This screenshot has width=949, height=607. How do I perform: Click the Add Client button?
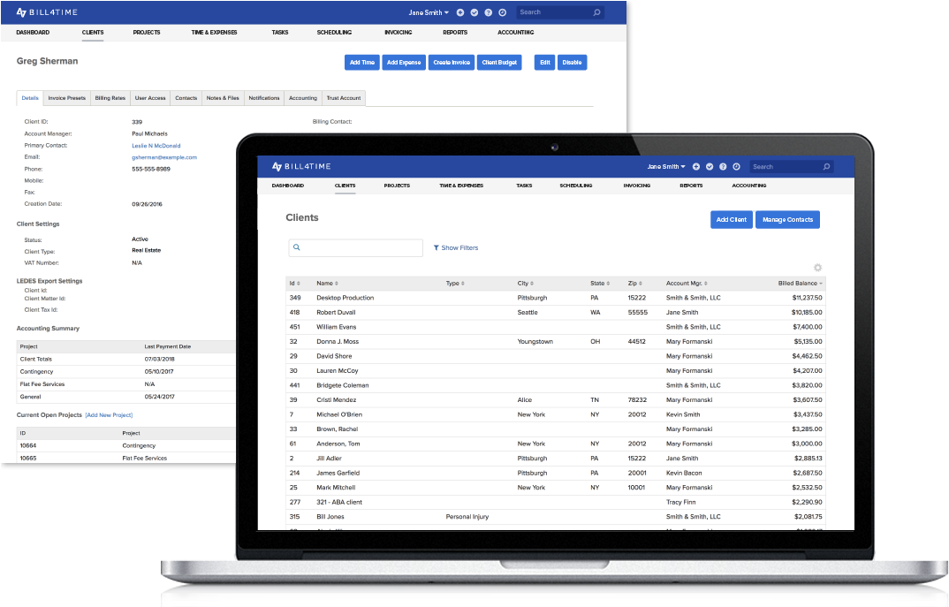pos(731,219)
